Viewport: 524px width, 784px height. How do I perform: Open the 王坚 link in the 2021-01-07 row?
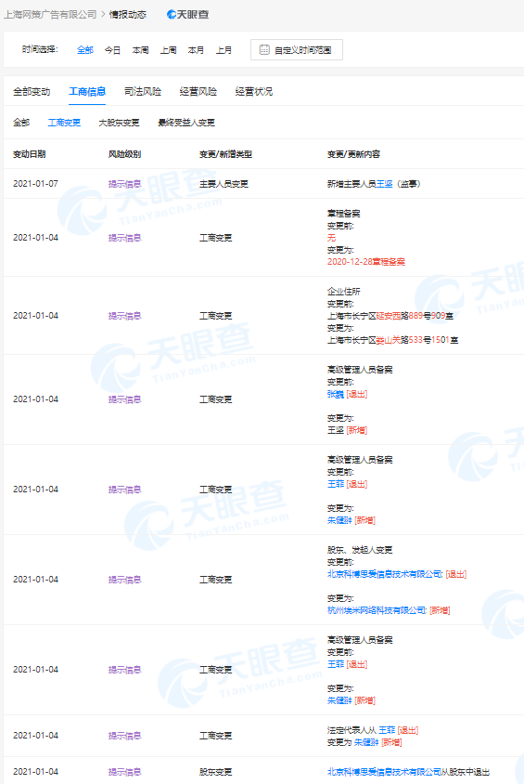click(384, 184)
